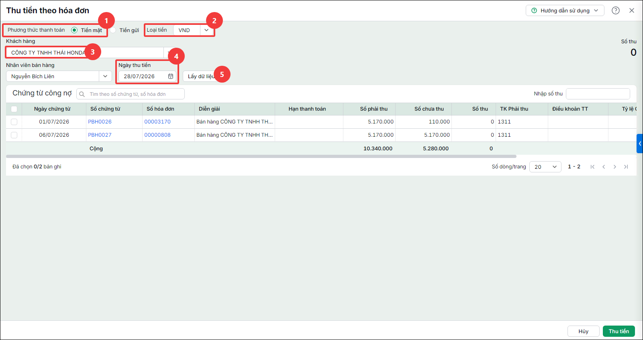This screenshot has height=340, width=643.
Task: Click the horizontal scrollbar under the table
Action: (261, 156)
